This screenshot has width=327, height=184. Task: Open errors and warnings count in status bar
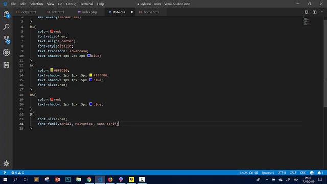coord(18,173)
